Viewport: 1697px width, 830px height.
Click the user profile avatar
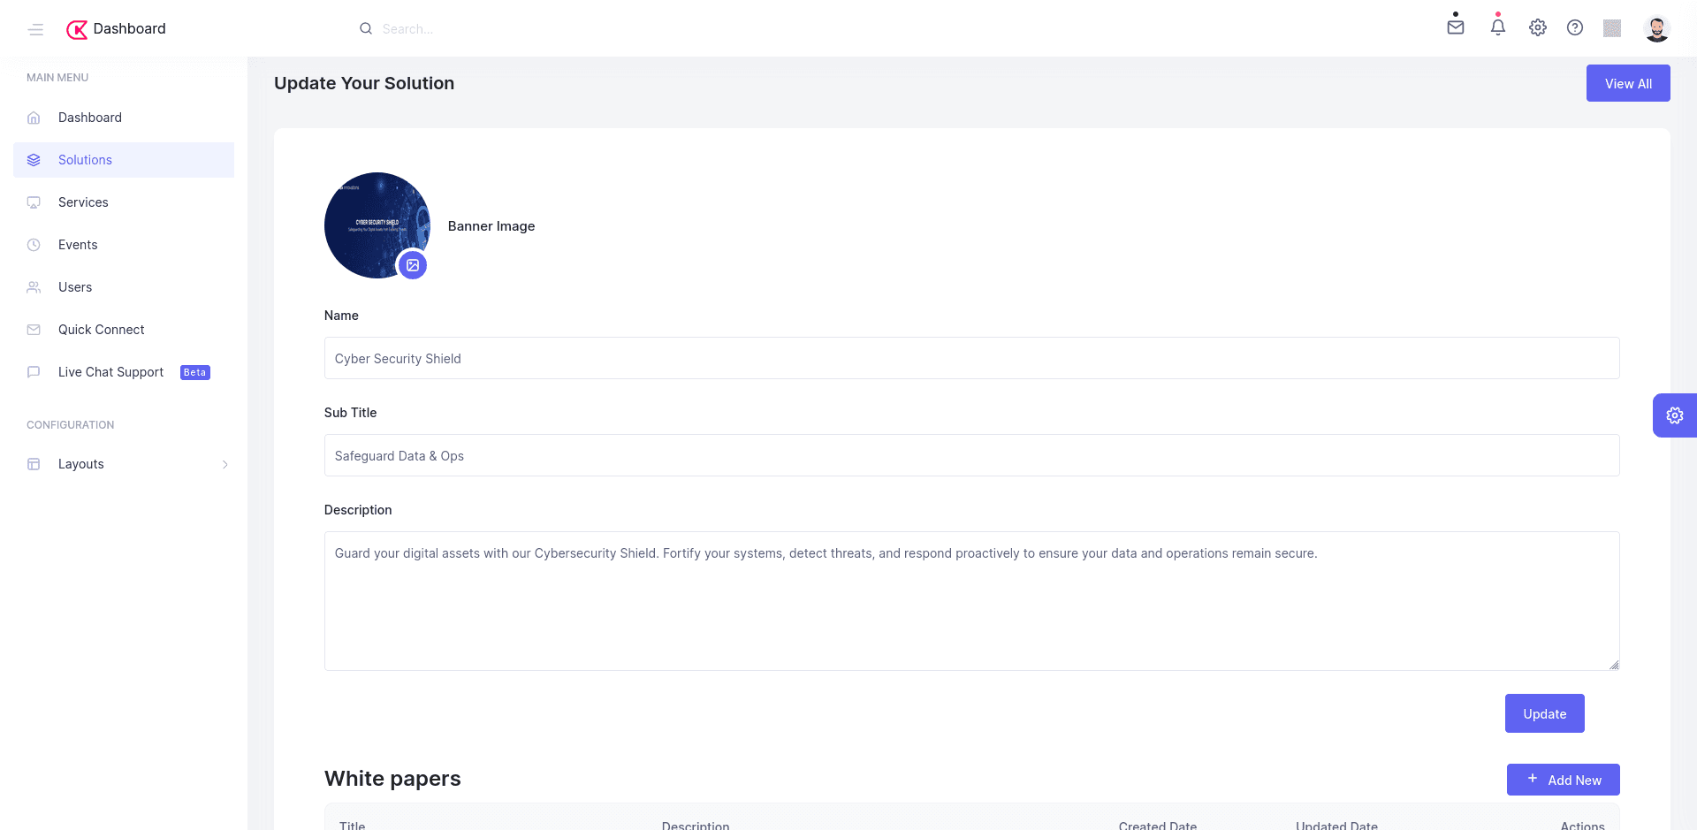pos(1656,28)
